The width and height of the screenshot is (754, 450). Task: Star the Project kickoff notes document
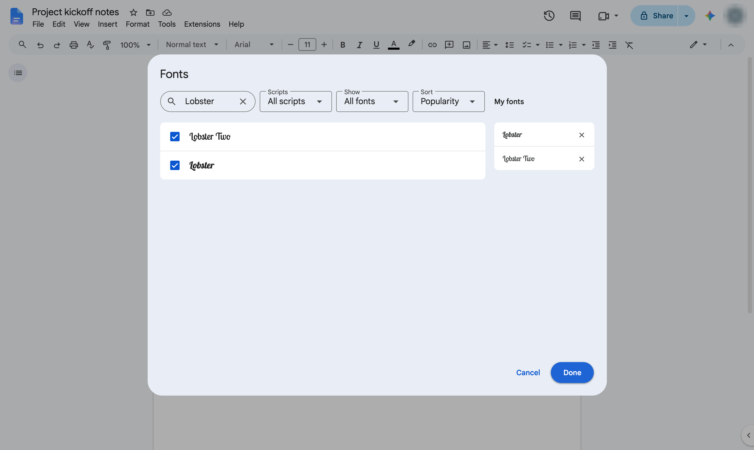point(134,13)
